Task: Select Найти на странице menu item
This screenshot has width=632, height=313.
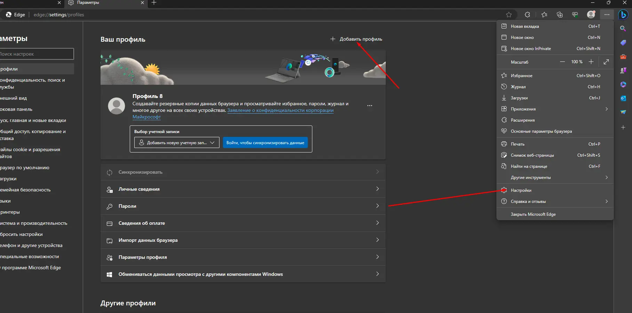Action: pos(555,166)
